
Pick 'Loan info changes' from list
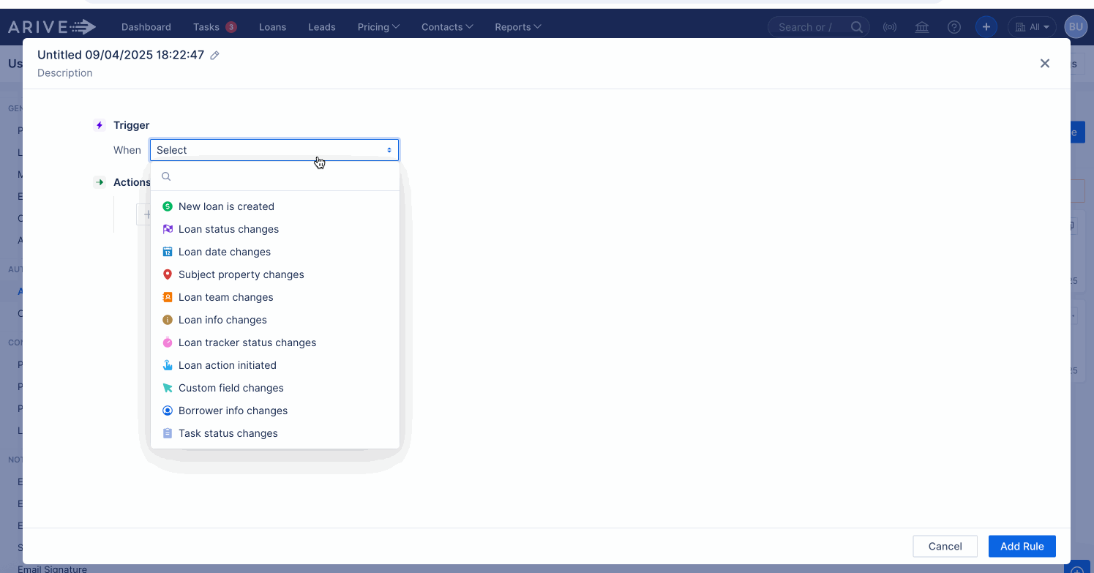(275, 320)
